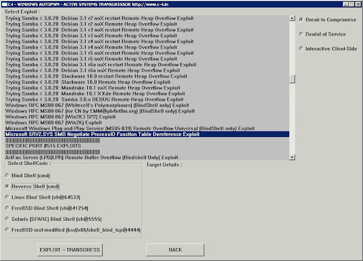Select Samba Mandrake 10.1 X Kde exploit
Image resolution: width=363 pixels, height=261 pixels.
click(x=147, y=93)
